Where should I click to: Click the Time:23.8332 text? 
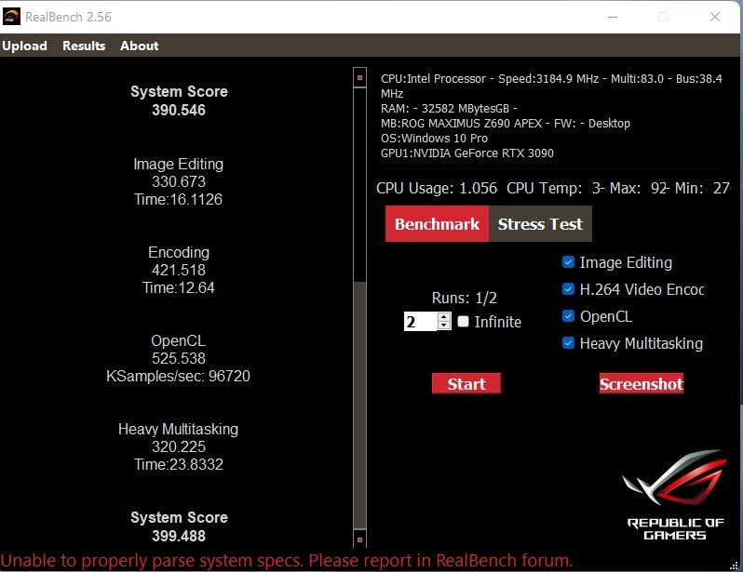[x=179, y=464]
